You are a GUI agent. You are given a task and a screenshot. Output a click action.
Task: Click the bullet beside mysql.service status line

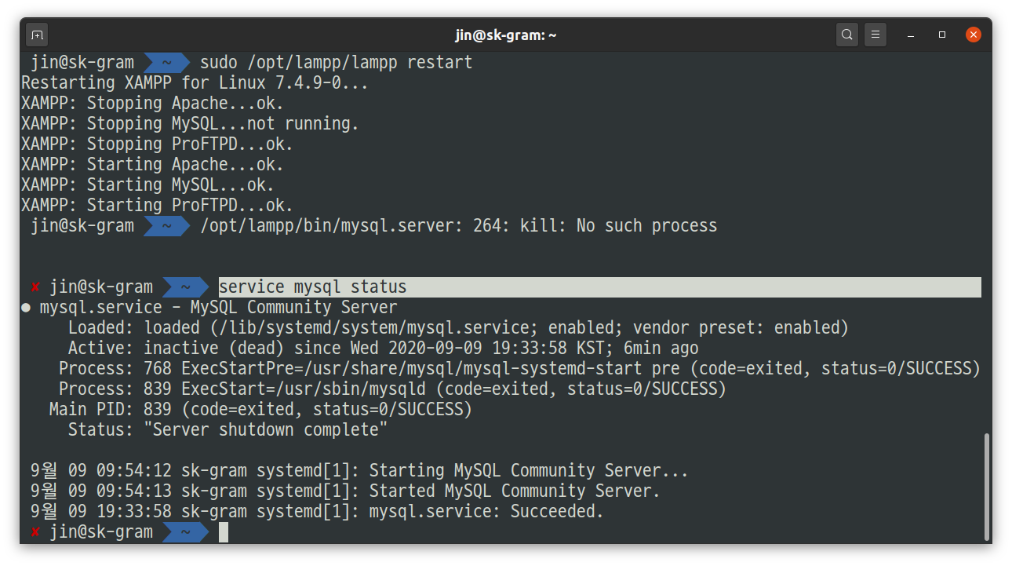pos(25,307)
